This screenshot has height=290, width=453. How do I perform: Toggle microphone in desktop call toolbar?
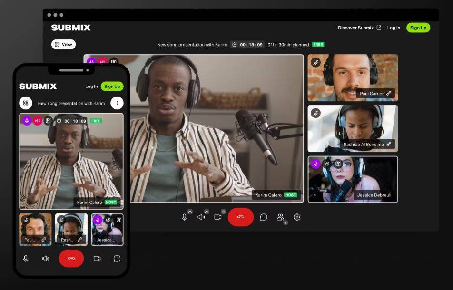[x=184, y=217]
